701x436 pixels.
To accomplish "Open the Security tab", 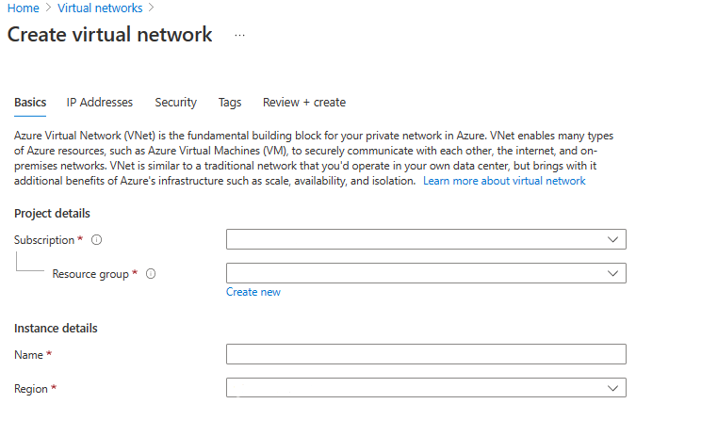I will pyautogui.click(x=175, y=103).
